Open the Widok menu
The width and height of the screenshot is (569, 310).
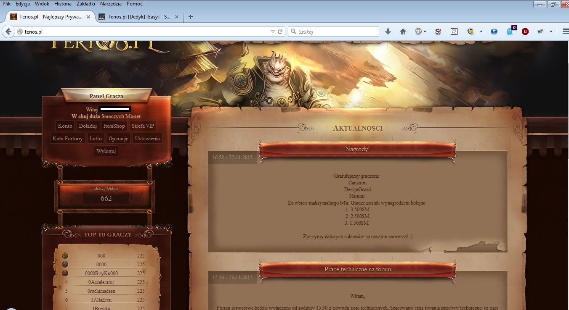pyautogui.click(x=42, y=4)
